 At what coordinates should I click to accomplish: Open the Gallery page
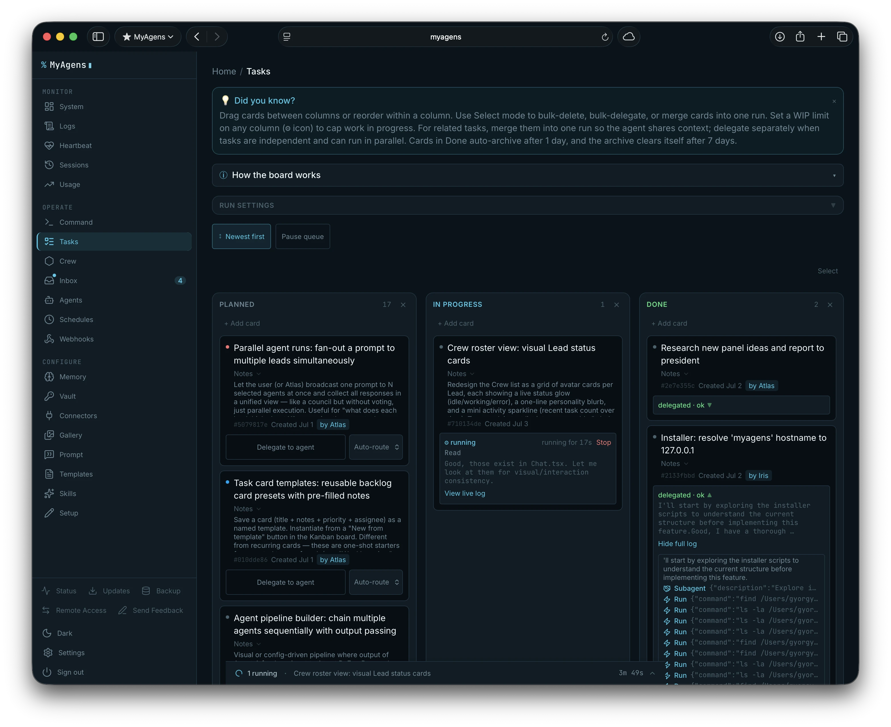point(114,435)
